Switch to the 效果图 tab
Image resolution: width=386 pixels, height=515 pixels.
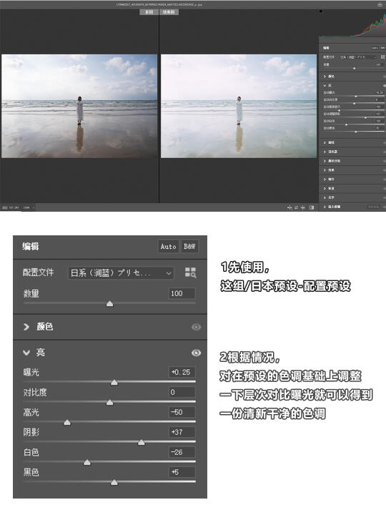tap(169, 12)
